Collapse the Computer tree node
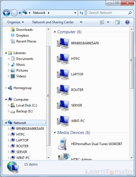The image size is (136, 177). (6, 99)
